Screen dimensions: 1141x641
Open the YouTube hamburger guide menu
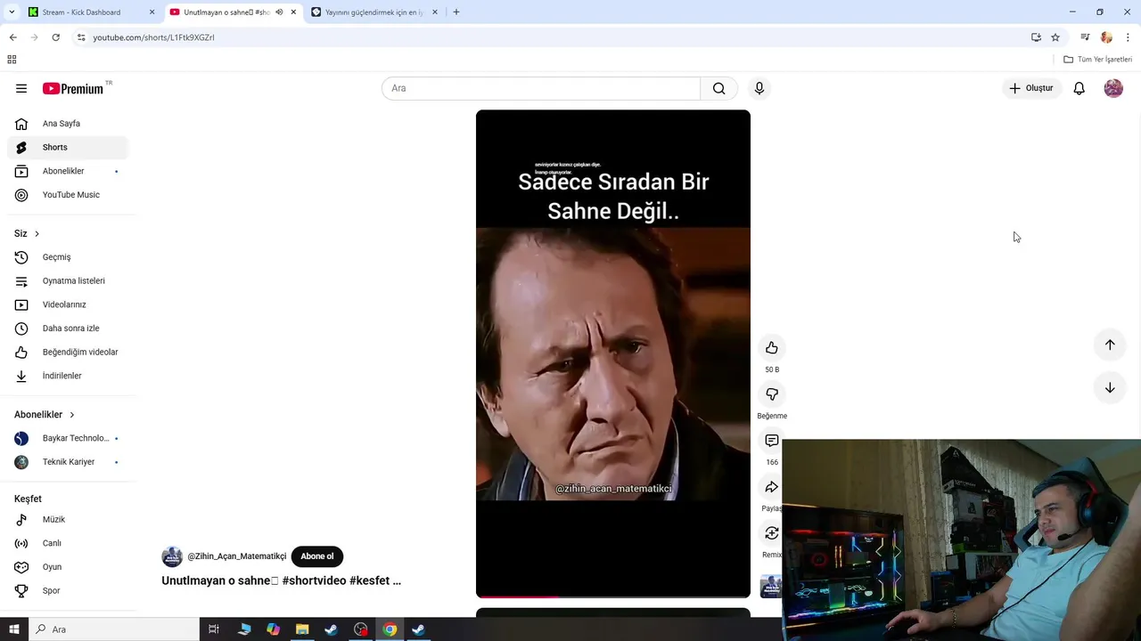click(21, 88)
